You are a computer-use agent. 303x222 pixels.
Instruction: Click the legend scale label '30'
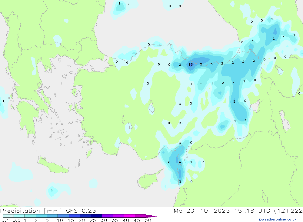click(x=104, y=220)
